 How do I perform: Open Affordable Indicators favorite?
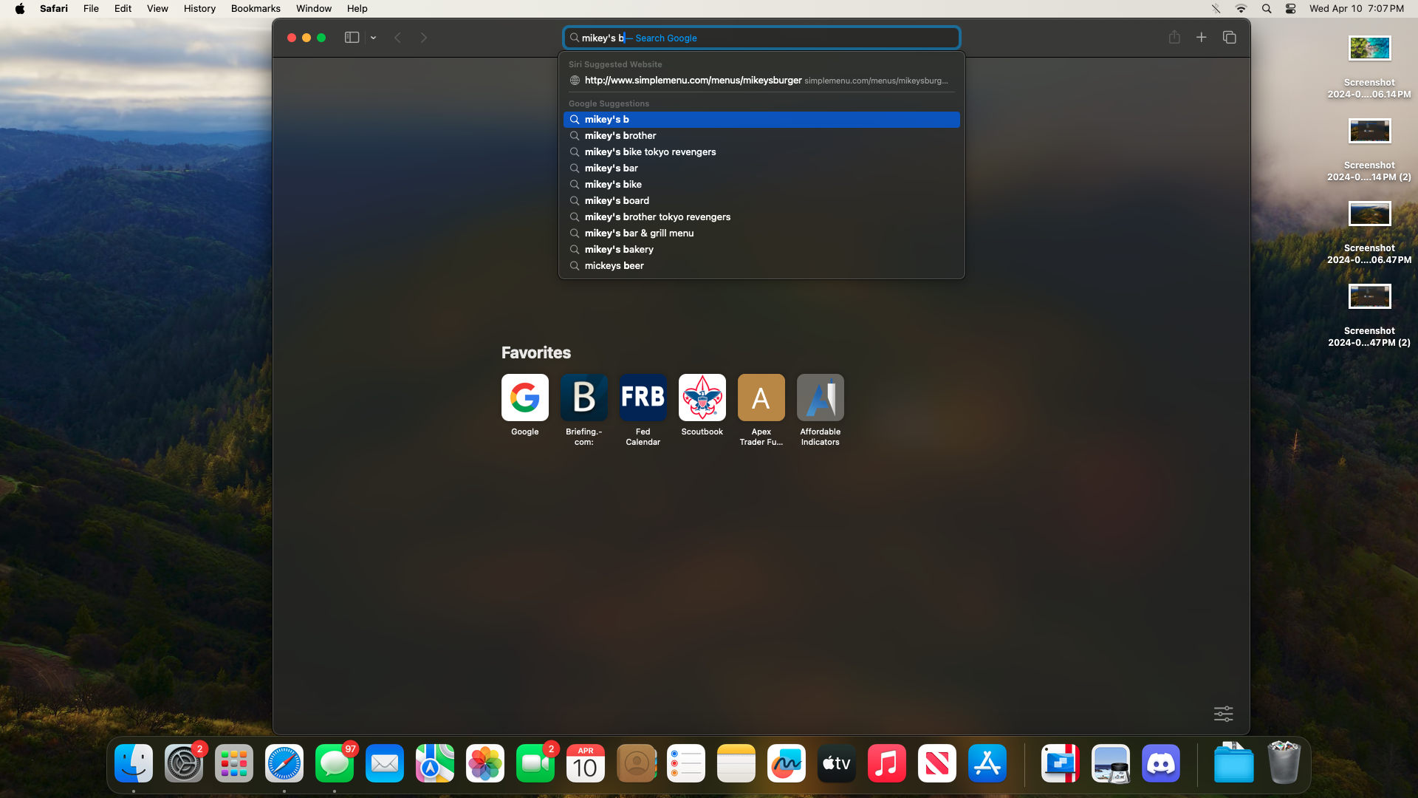(820, 398)
